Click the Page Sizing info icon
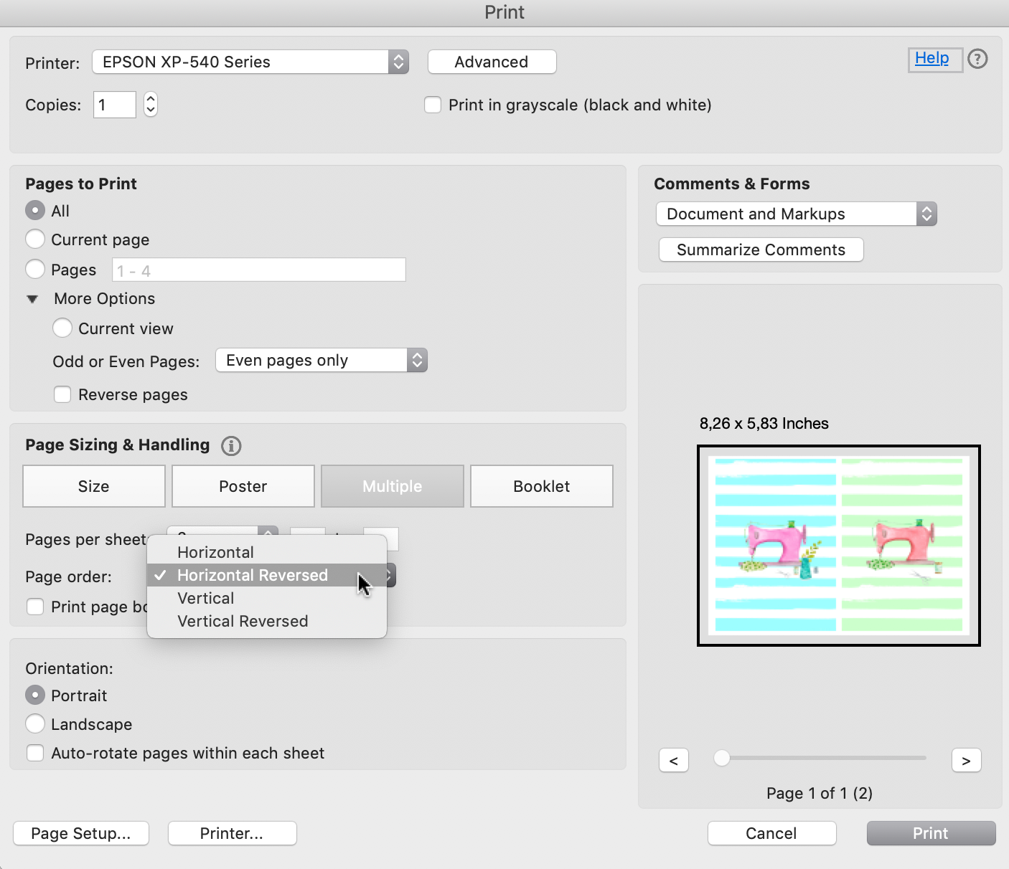This screenshot has height=869, width=1009. [x=231, y=446]
